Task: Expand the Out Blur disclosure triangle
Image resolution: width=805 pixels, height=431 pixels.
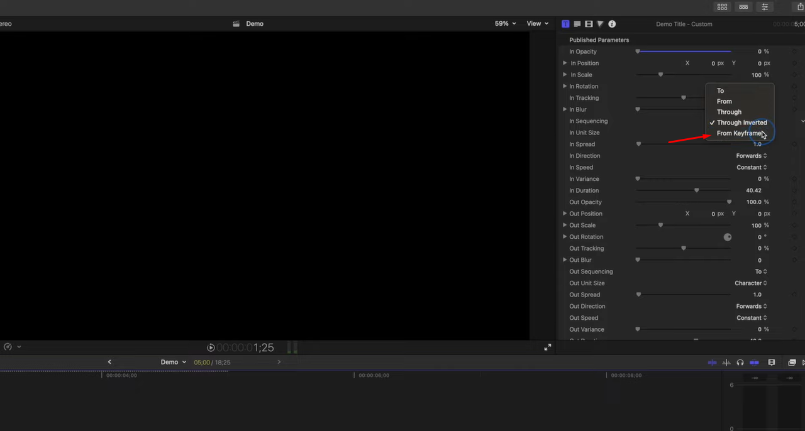Action: 565,260
